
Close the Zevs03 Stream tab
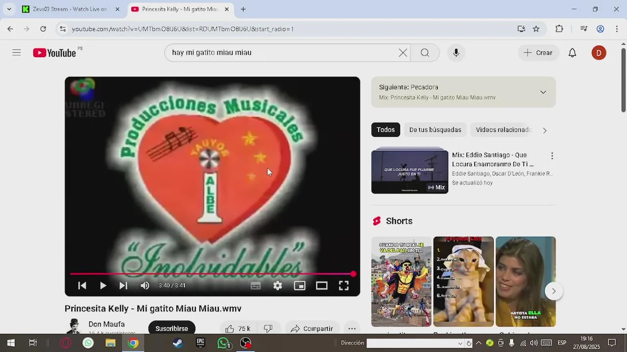point(117,9)
